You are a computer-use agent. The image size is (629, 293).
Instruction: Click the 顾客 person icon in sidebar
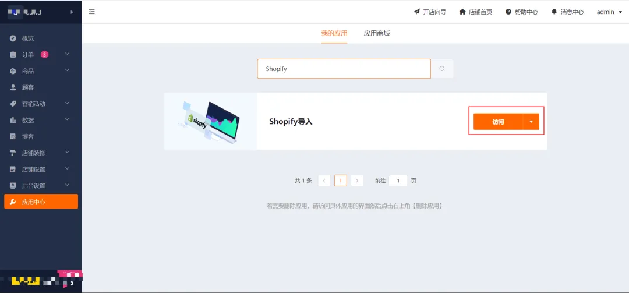(x=13, y=87)
